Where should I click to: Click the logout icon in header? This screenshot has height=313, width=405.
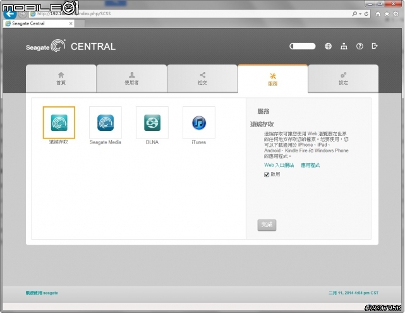click(375, 46)
